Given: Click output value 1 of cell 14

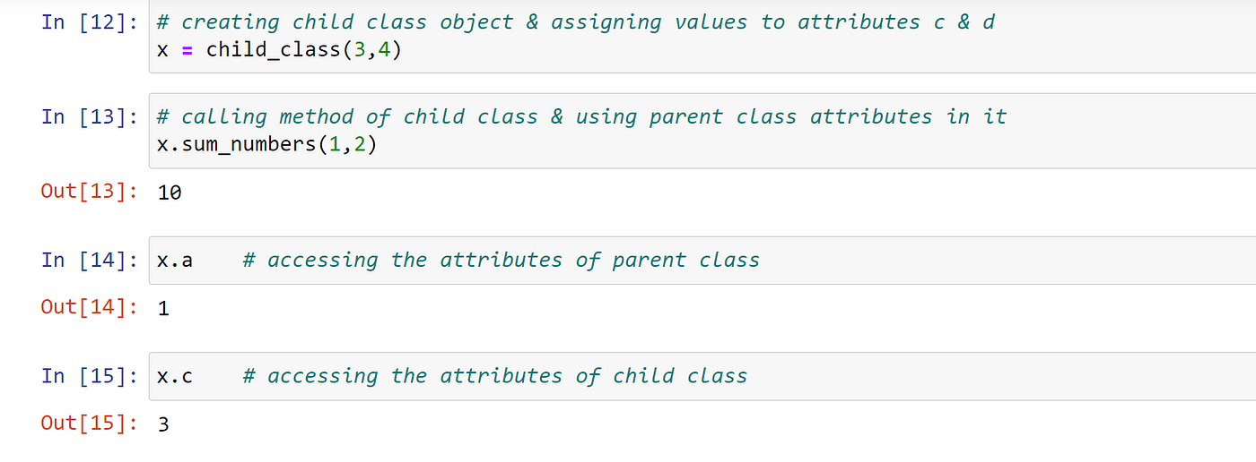Looking at the screenshot, I should coord(163,308).
